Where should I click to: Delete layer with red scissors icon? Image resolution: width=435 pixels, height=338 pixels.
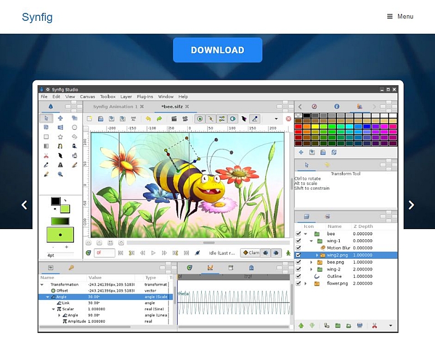point(374,326)
